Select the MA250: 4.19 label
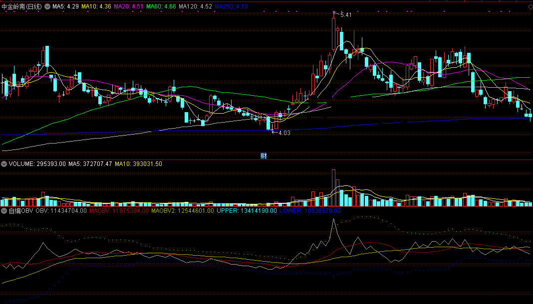The width and height of the screenshot is (533, 304). pyautogui.click(x=231, y=6)
